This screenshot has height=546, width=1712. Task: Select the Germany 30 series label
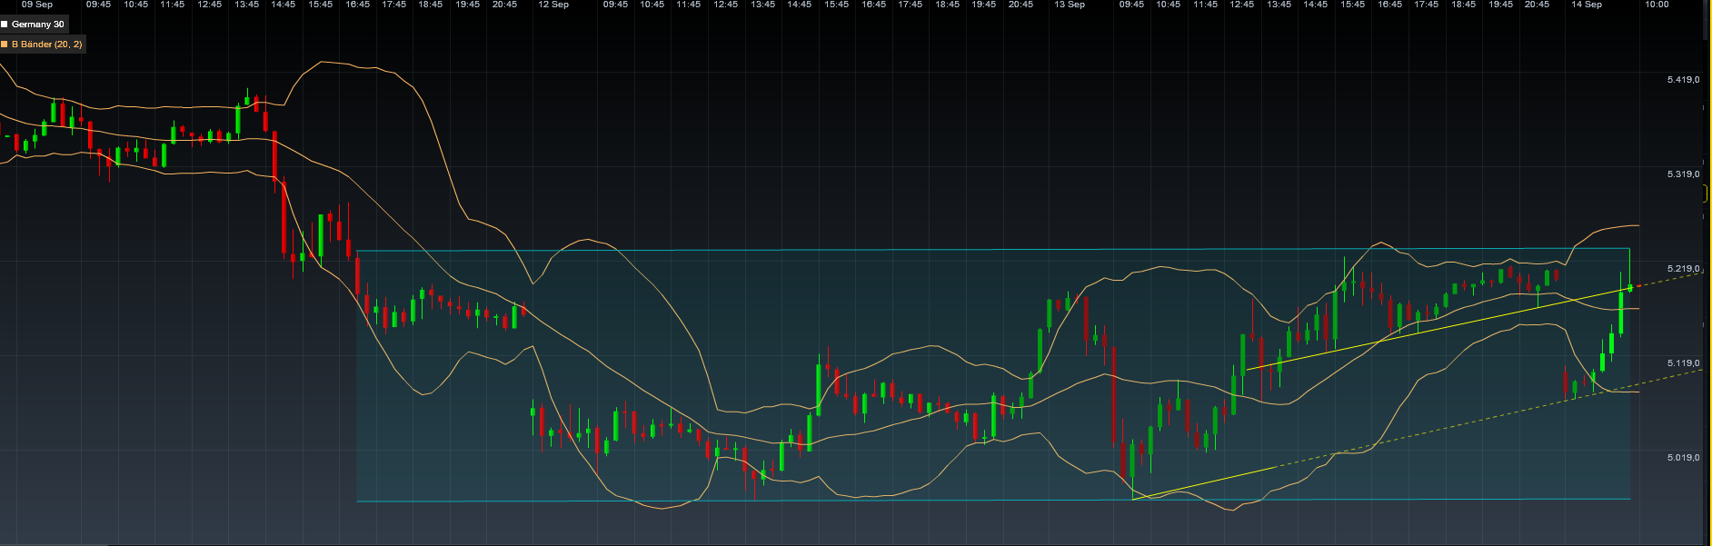[38, 25]
